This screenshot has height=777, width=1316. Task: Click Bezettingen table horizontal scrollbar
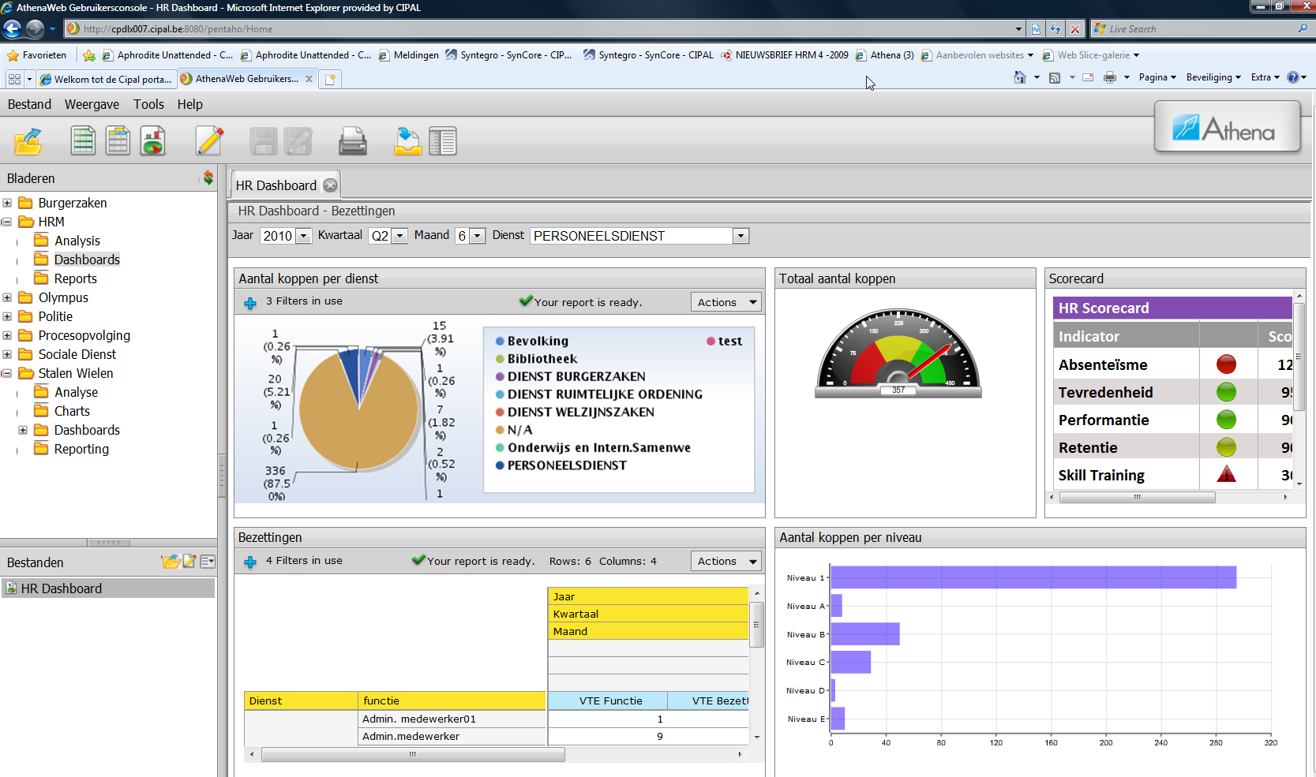[413, 755]
